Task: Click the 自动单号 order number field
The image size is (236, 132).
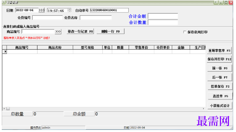Action: pos(109,10)
